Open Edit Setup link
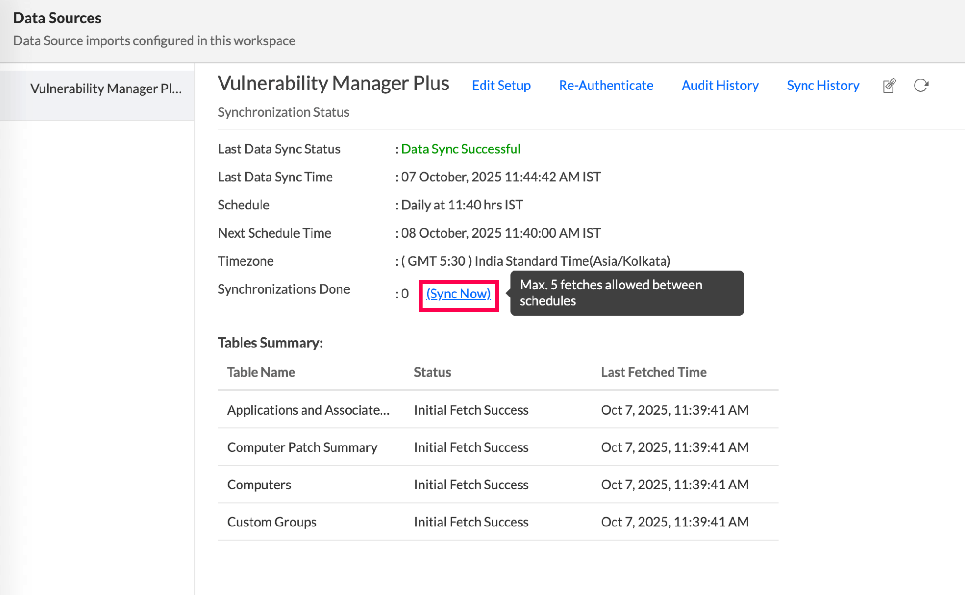Screen dimensions: 965x595 click(x=501, y=86)
